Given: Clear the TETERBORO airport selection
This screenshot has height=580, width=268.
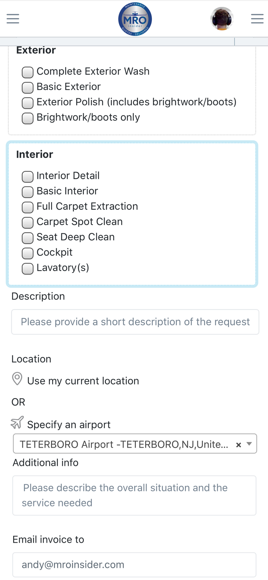Looking at the screenshot, I should (x=239, y=445).
